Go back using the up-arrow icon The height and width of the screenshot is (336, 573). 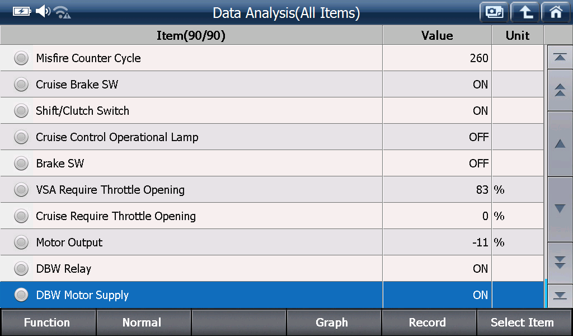[525, 12]
